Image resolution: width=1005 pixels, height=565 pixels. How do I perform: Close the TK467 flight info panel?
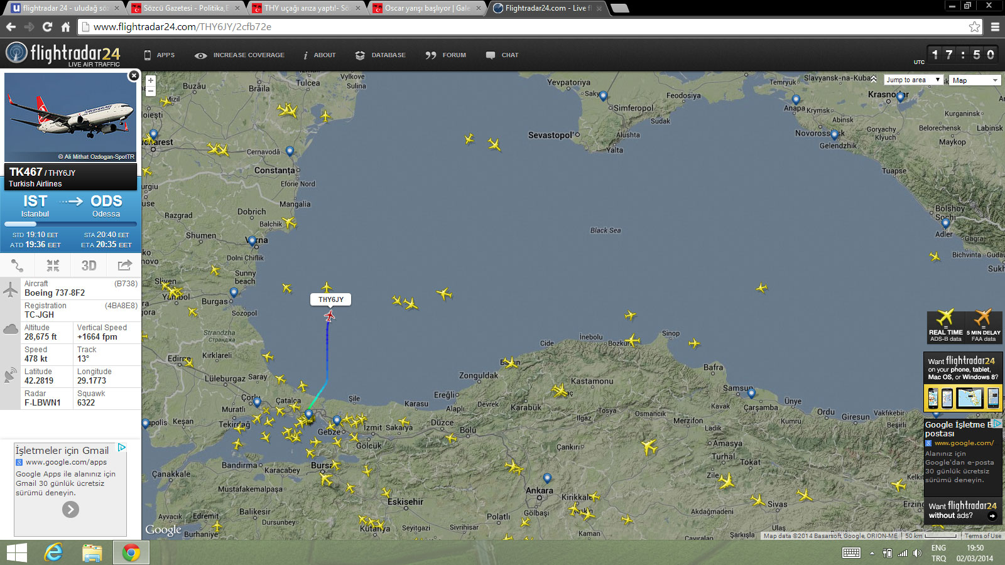pyautogui.click(x=133, y=76)
